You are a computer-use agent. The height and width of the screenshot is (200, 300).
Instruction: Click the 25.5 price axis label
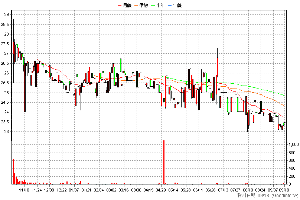5,83
